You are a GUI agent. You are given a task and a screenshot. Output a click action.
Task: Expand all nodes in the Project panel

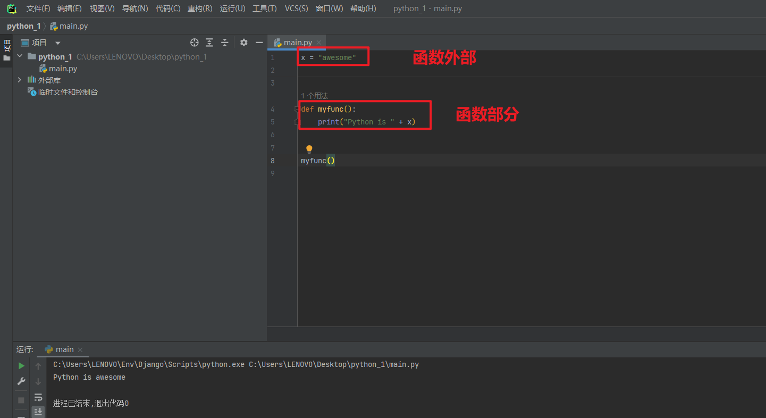[x=209, y=43]
